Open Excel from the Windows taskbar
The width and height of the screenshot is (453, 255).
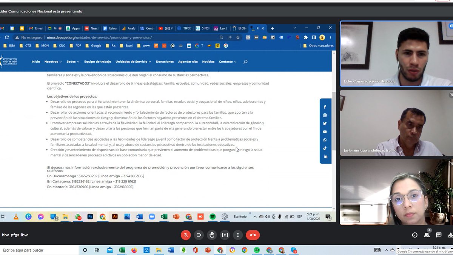(x=122, y=250)
